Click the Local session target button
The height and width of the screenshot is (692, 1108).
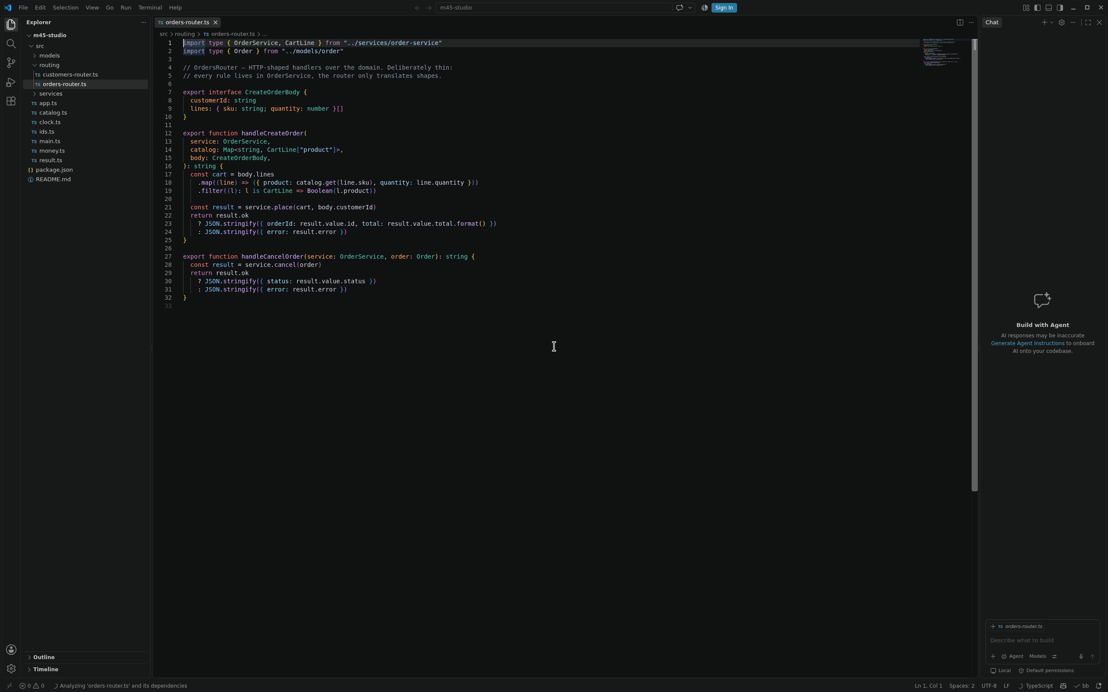coord(1000,670)
